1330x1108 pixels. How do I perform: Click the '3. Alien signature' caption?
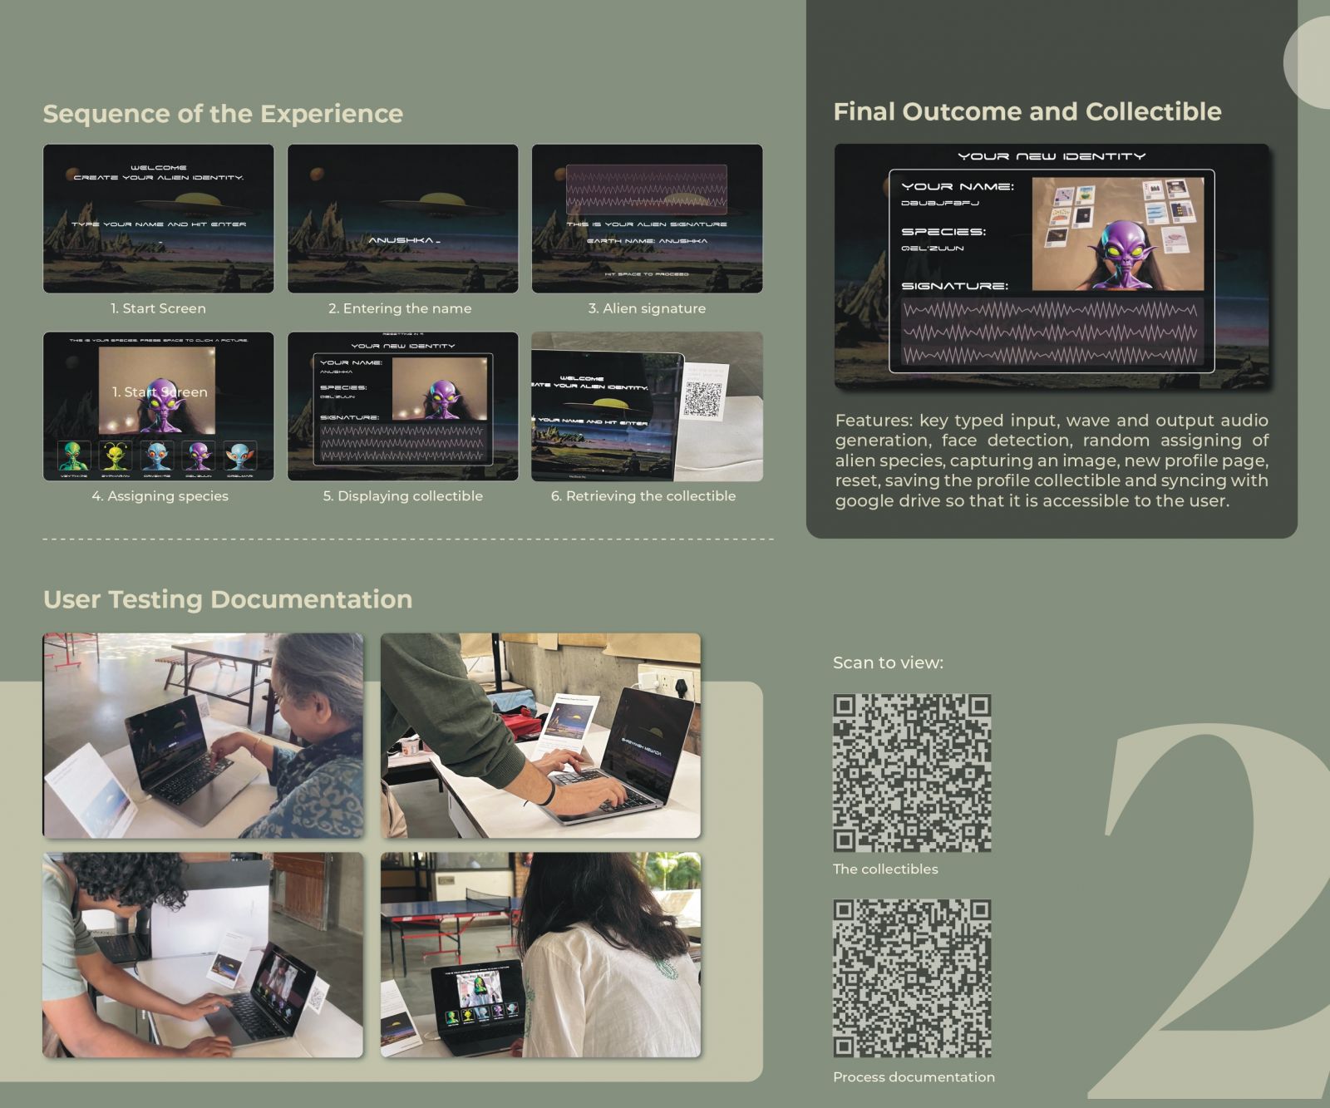click(647, 308)
